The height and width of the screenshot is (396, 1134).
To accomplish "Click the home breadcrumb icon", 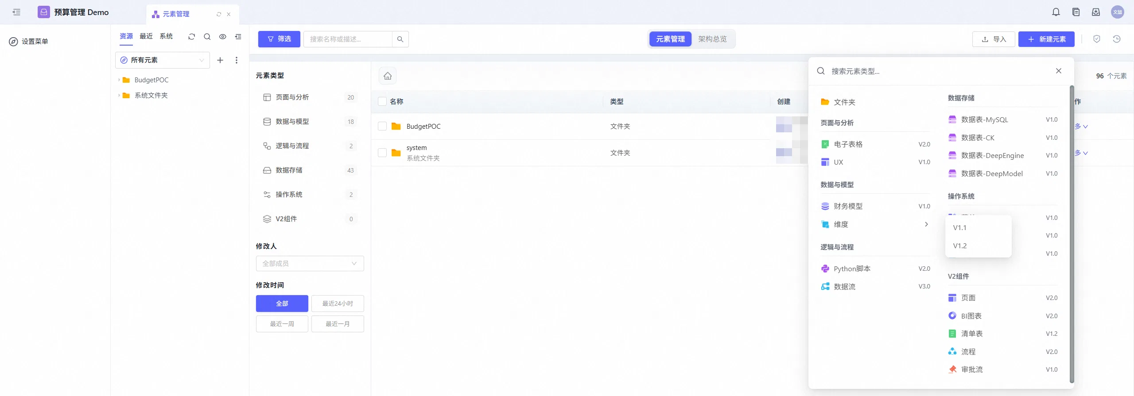I will coord(388,76).
